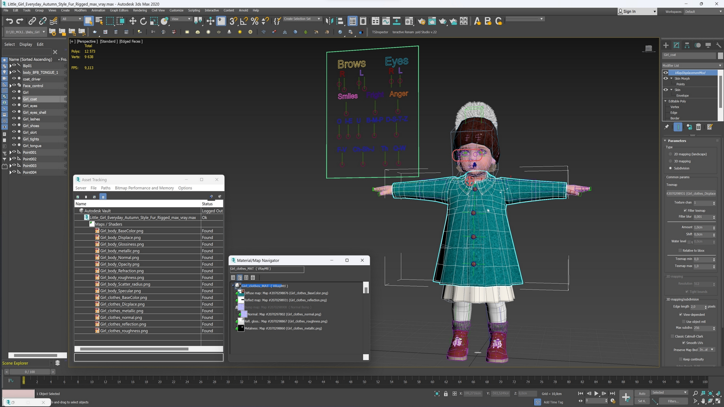Choose the Select Object tool
Image resolution: width=724 pixels, height=407 pixels.
[x=89, y=21]
